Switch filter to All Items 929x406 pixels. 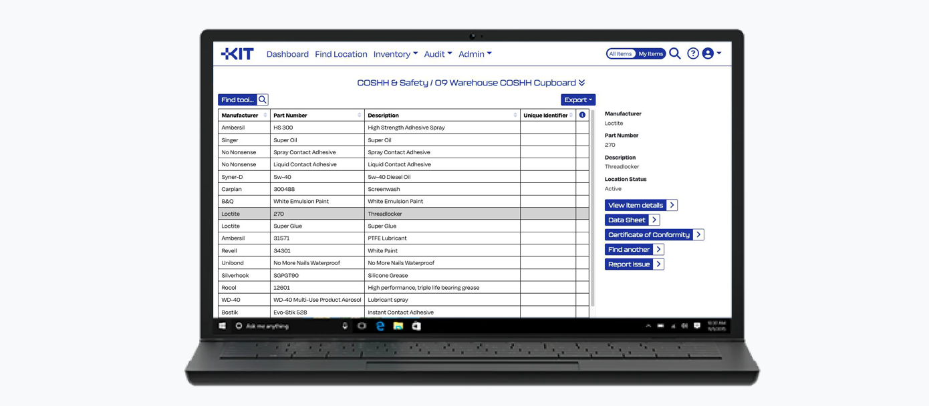620,53
